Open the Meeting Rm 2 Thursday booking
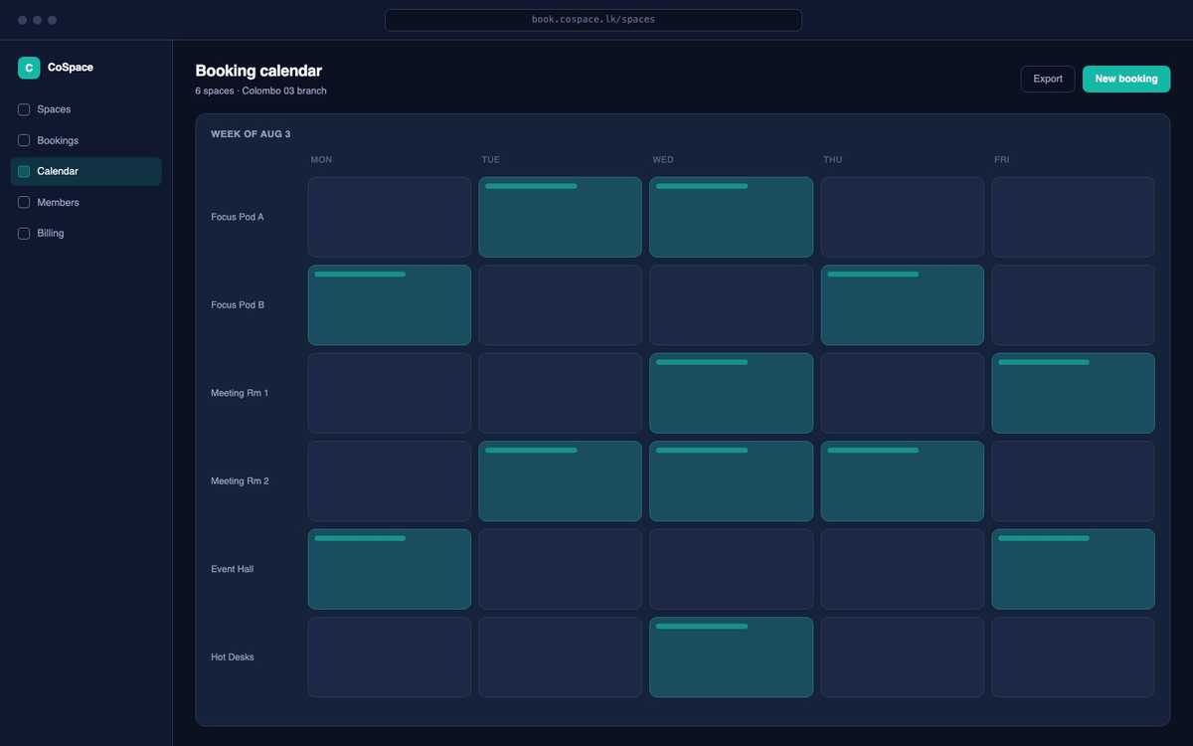The image size is (1193, 746). coord(903,481)
